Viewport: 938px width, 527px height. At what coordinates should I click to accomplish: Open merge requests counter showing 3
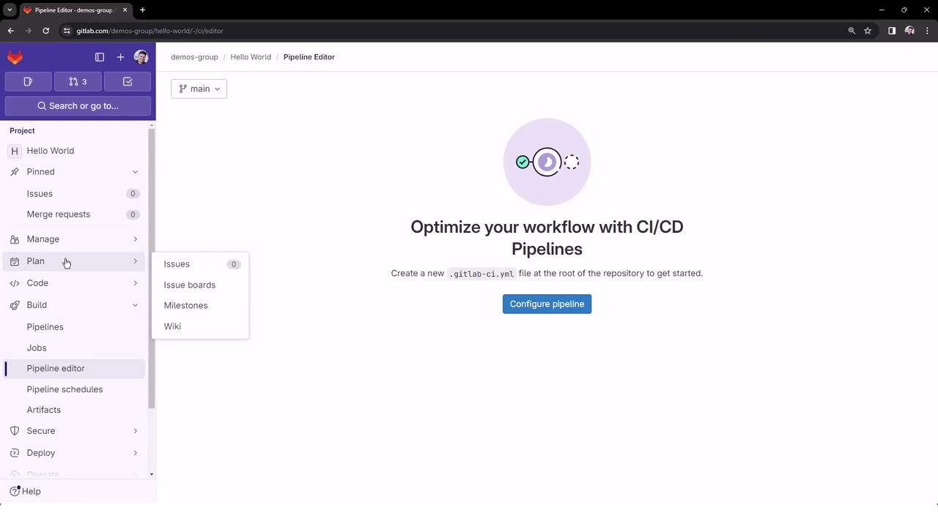78,82
